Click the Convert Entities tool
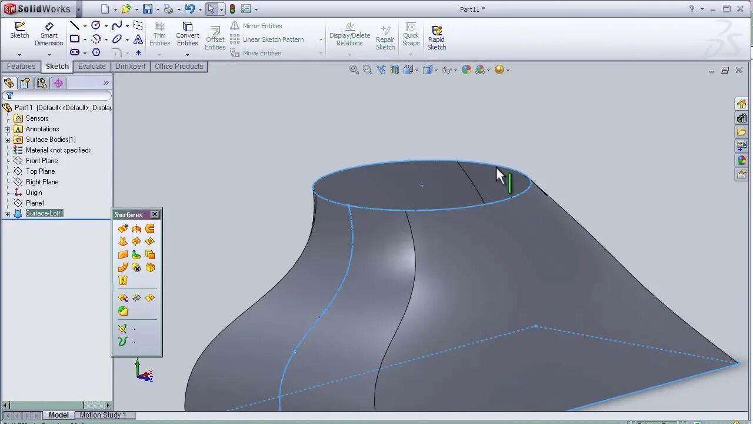The height and width of the screenshot is (424, 753). [187, 34]
